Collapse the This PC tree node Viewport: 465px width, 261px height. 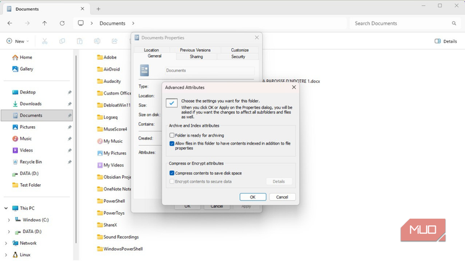point(6,208)
